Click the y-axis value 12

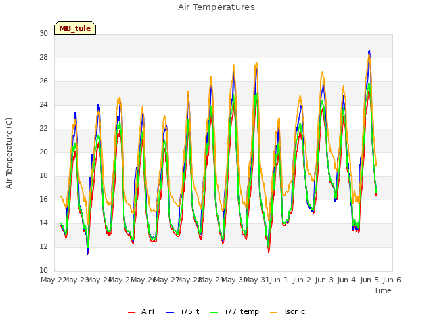[43, 246]
